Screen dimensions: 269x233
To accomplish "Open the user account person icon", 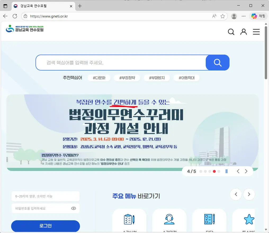I will click(244, 32).
